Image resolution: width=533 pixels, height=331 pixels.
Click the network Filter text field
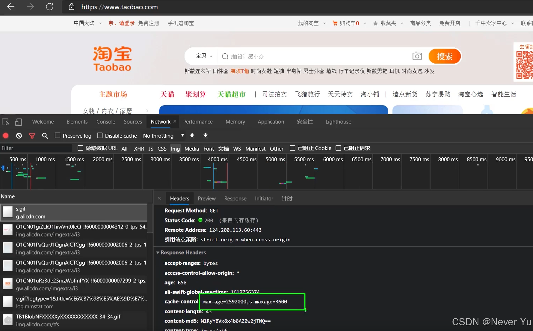click(x=36, y=148)
